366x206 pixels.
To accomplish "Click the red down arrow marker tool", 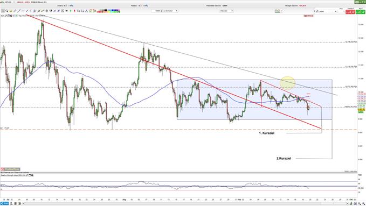I will 74,11.
